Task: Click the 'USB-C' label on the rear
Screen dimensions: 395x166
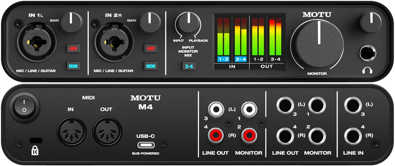Action: [146, 136]
